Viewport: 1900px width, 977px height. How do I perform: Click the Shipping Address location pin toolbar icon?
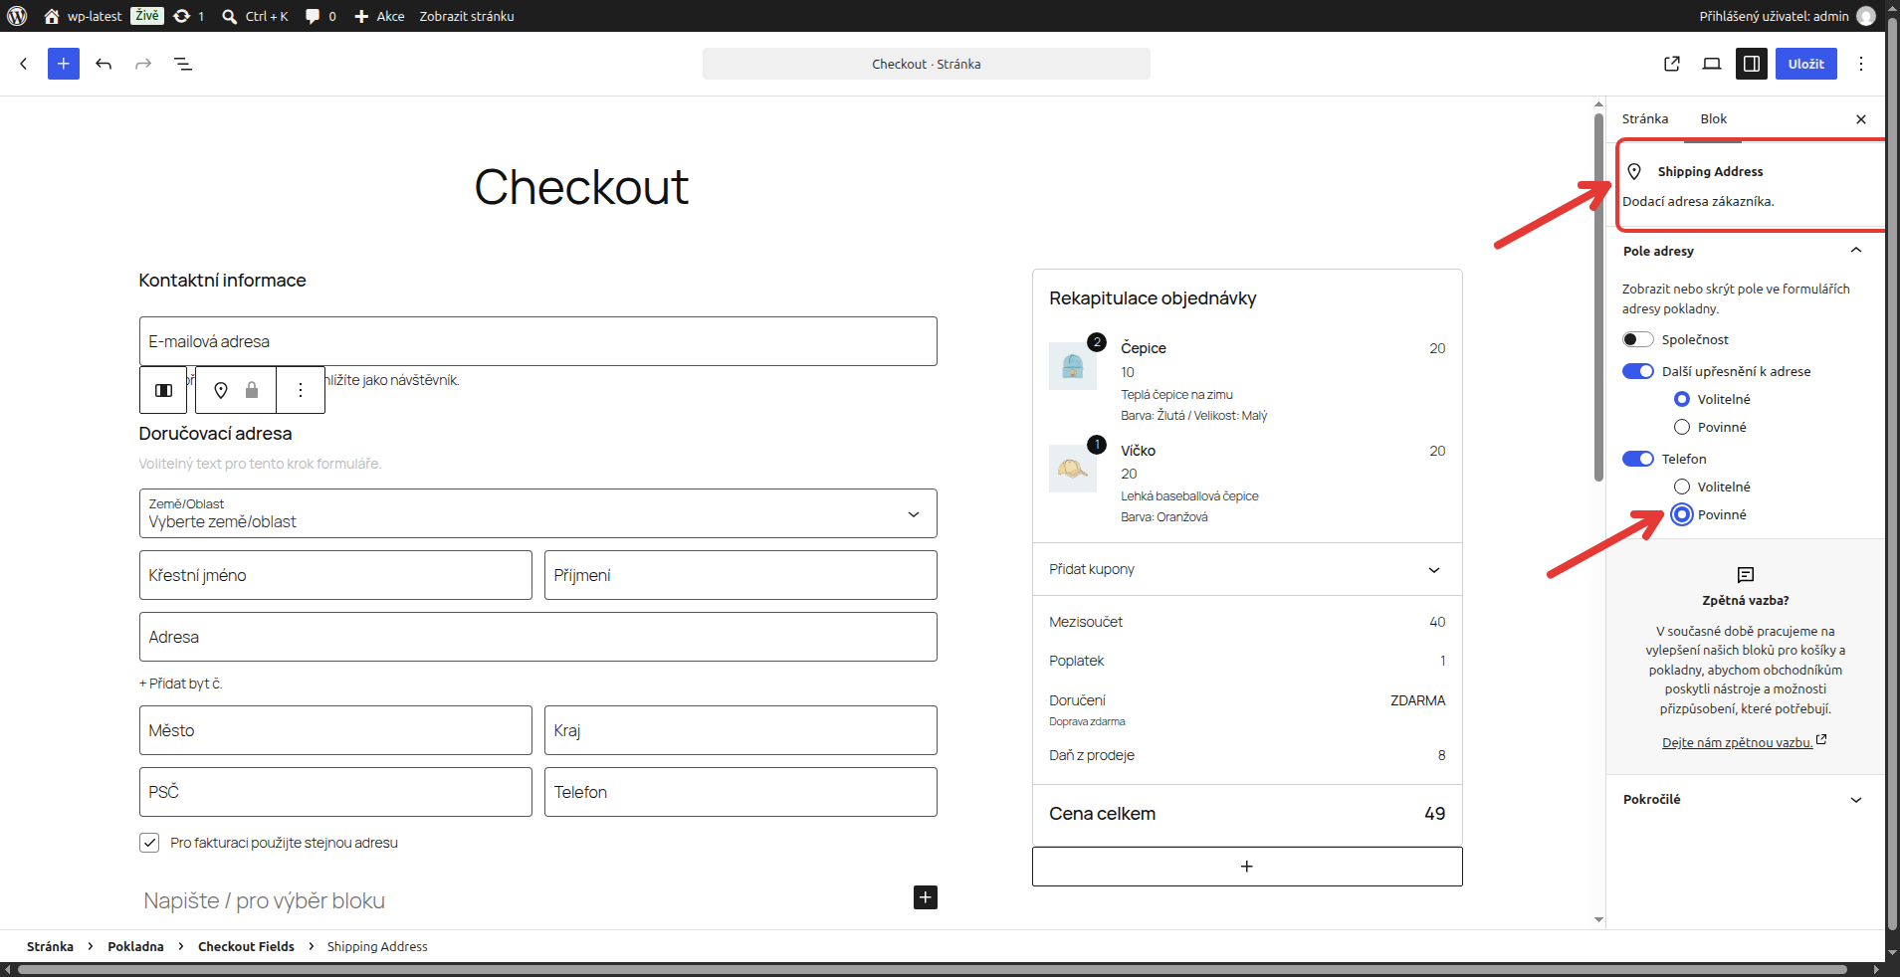coord(221,390)
